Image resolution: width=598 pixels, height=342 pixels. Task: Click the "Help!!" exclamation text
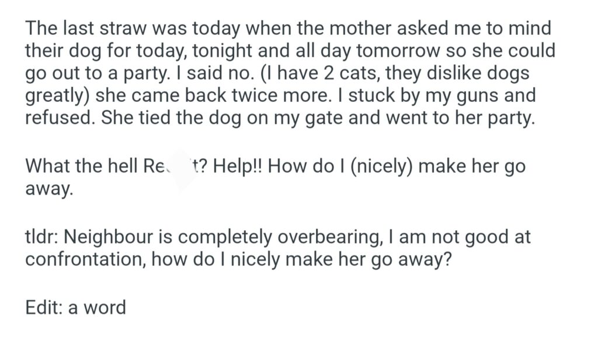[237, 166]
